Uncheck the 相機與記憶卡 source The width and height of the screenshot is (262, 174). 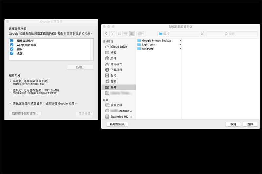tap(12, 40)
